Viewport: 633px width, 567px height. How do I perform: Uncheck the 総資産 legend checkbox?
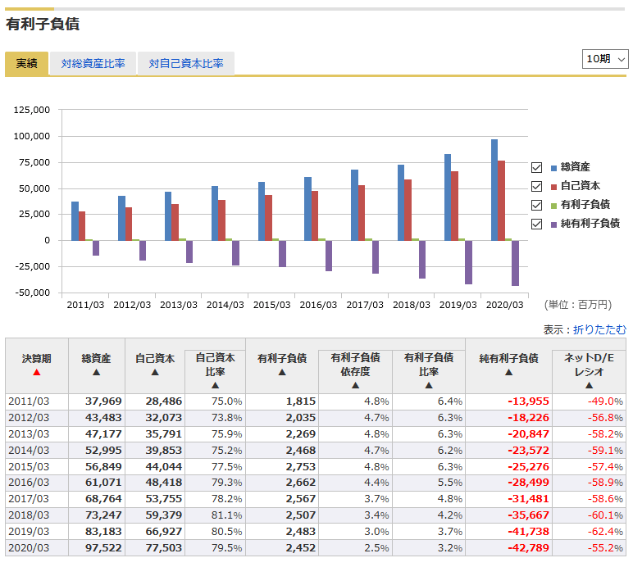click(537, 167)
